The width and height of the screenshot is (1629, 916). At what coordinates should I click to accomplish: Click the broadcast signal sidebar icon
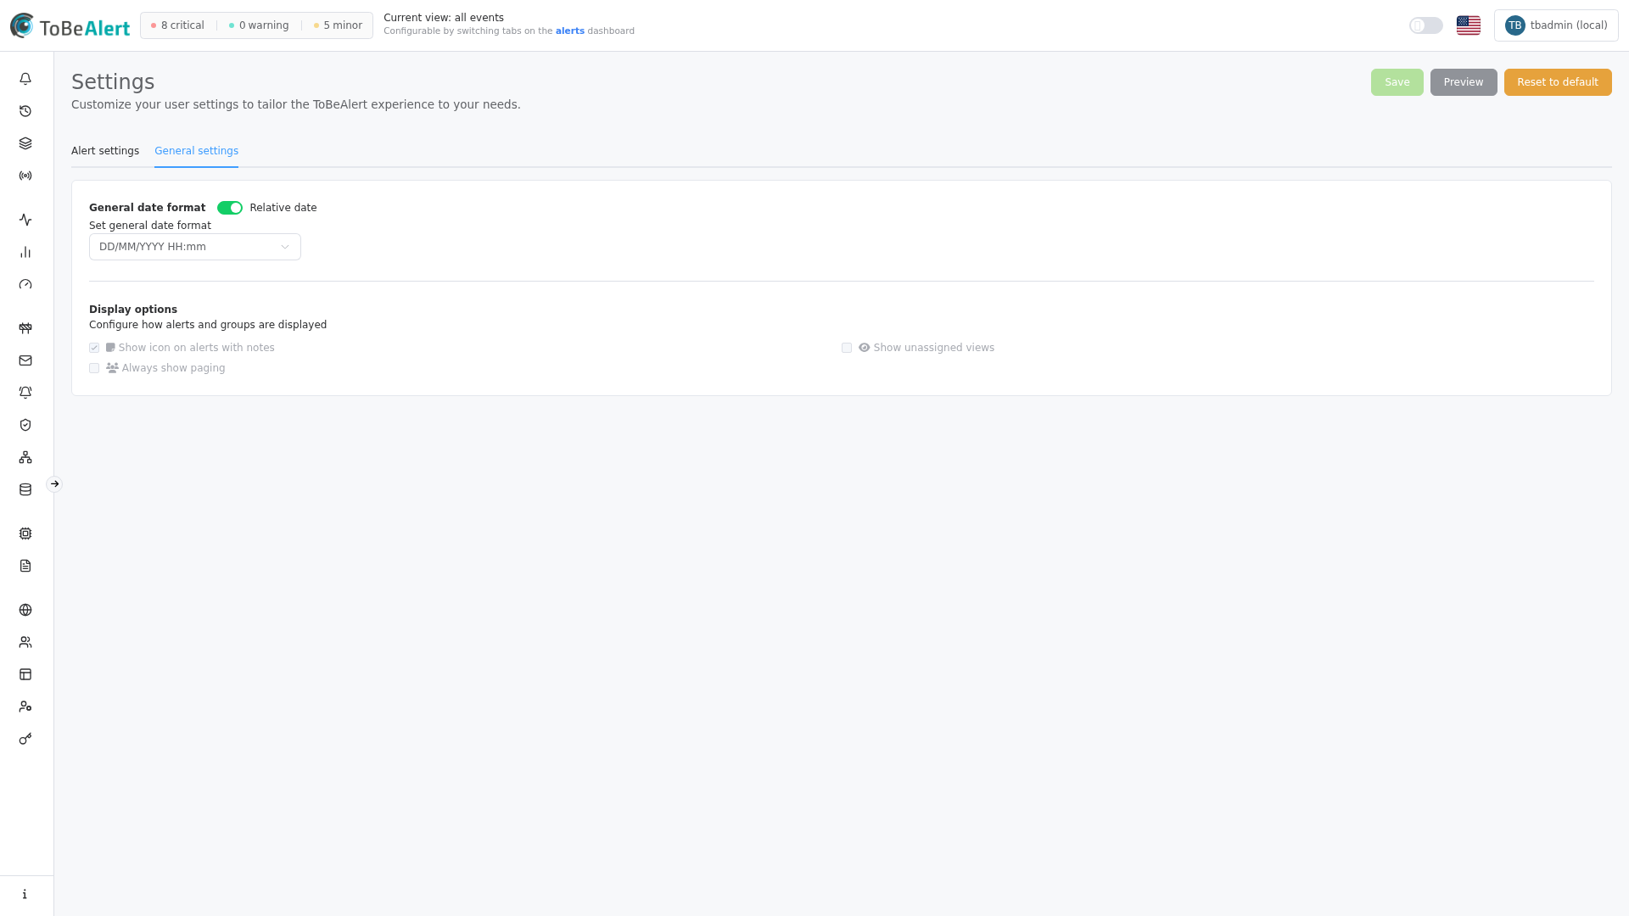coord(25,176)
